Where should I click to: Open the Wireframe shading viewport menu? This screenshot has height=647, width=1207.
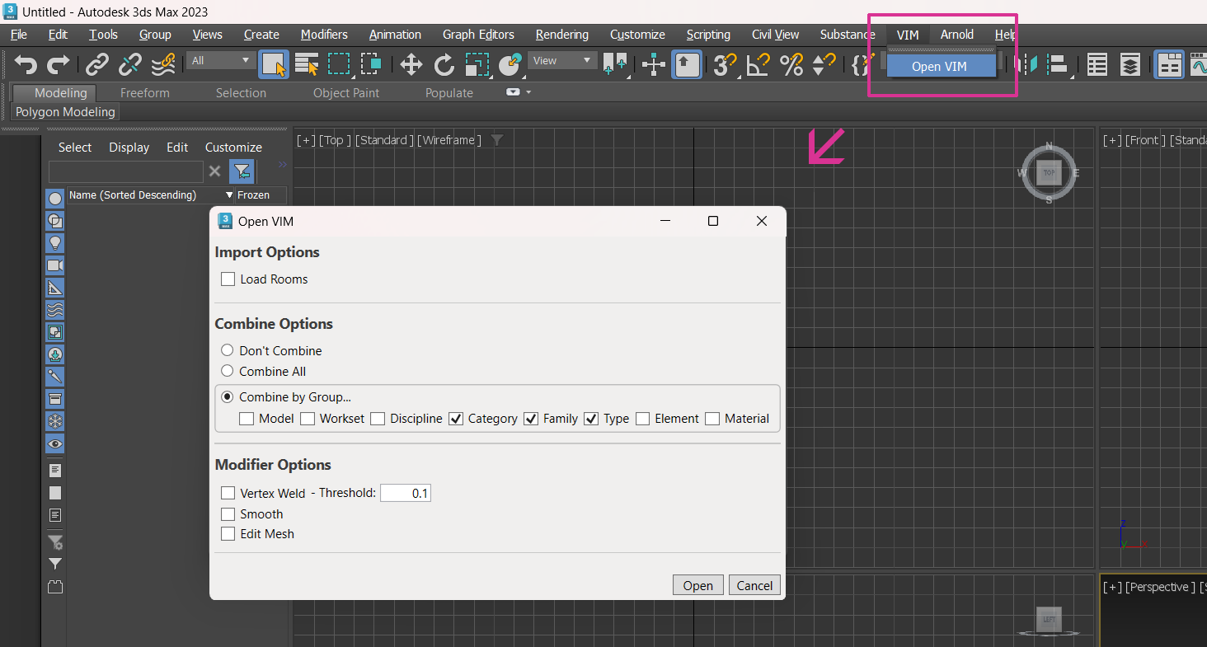click(x=450, y=140)
